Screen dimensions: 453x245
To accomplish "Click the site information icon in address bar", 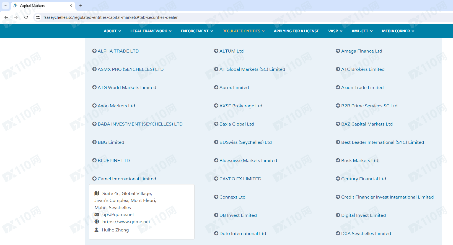I will [38, 17].
